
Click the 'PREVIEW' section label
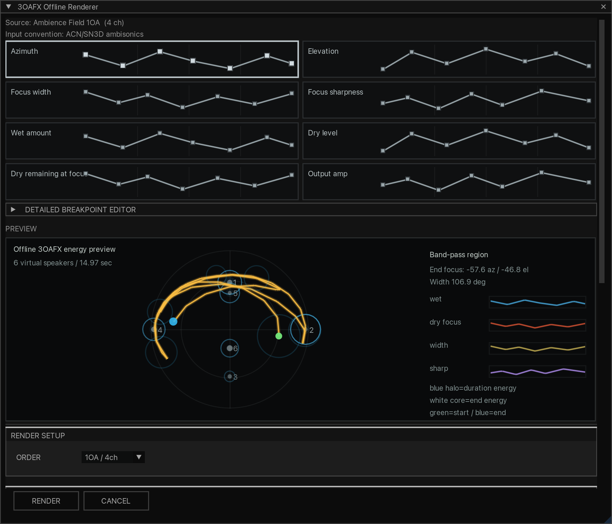(x=21, y=229)
